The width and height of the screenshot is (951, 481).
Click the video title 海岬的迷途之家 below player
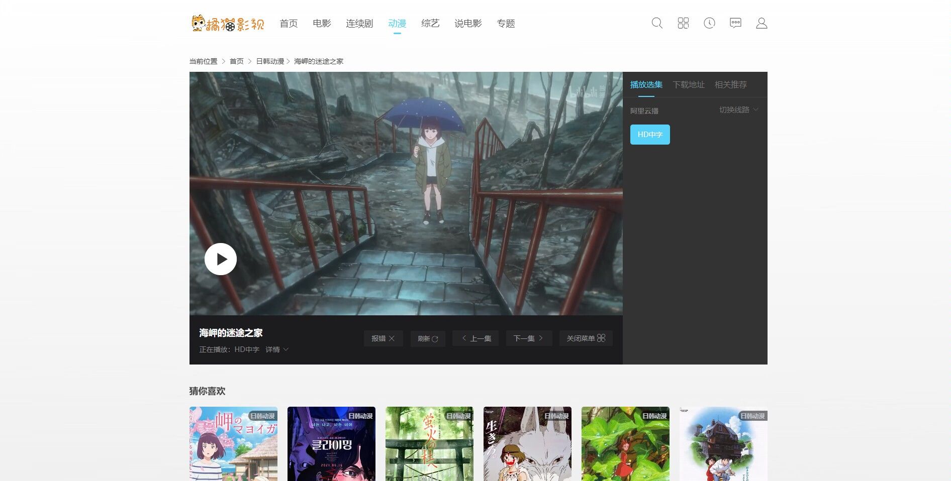click(x=231, y=333)
